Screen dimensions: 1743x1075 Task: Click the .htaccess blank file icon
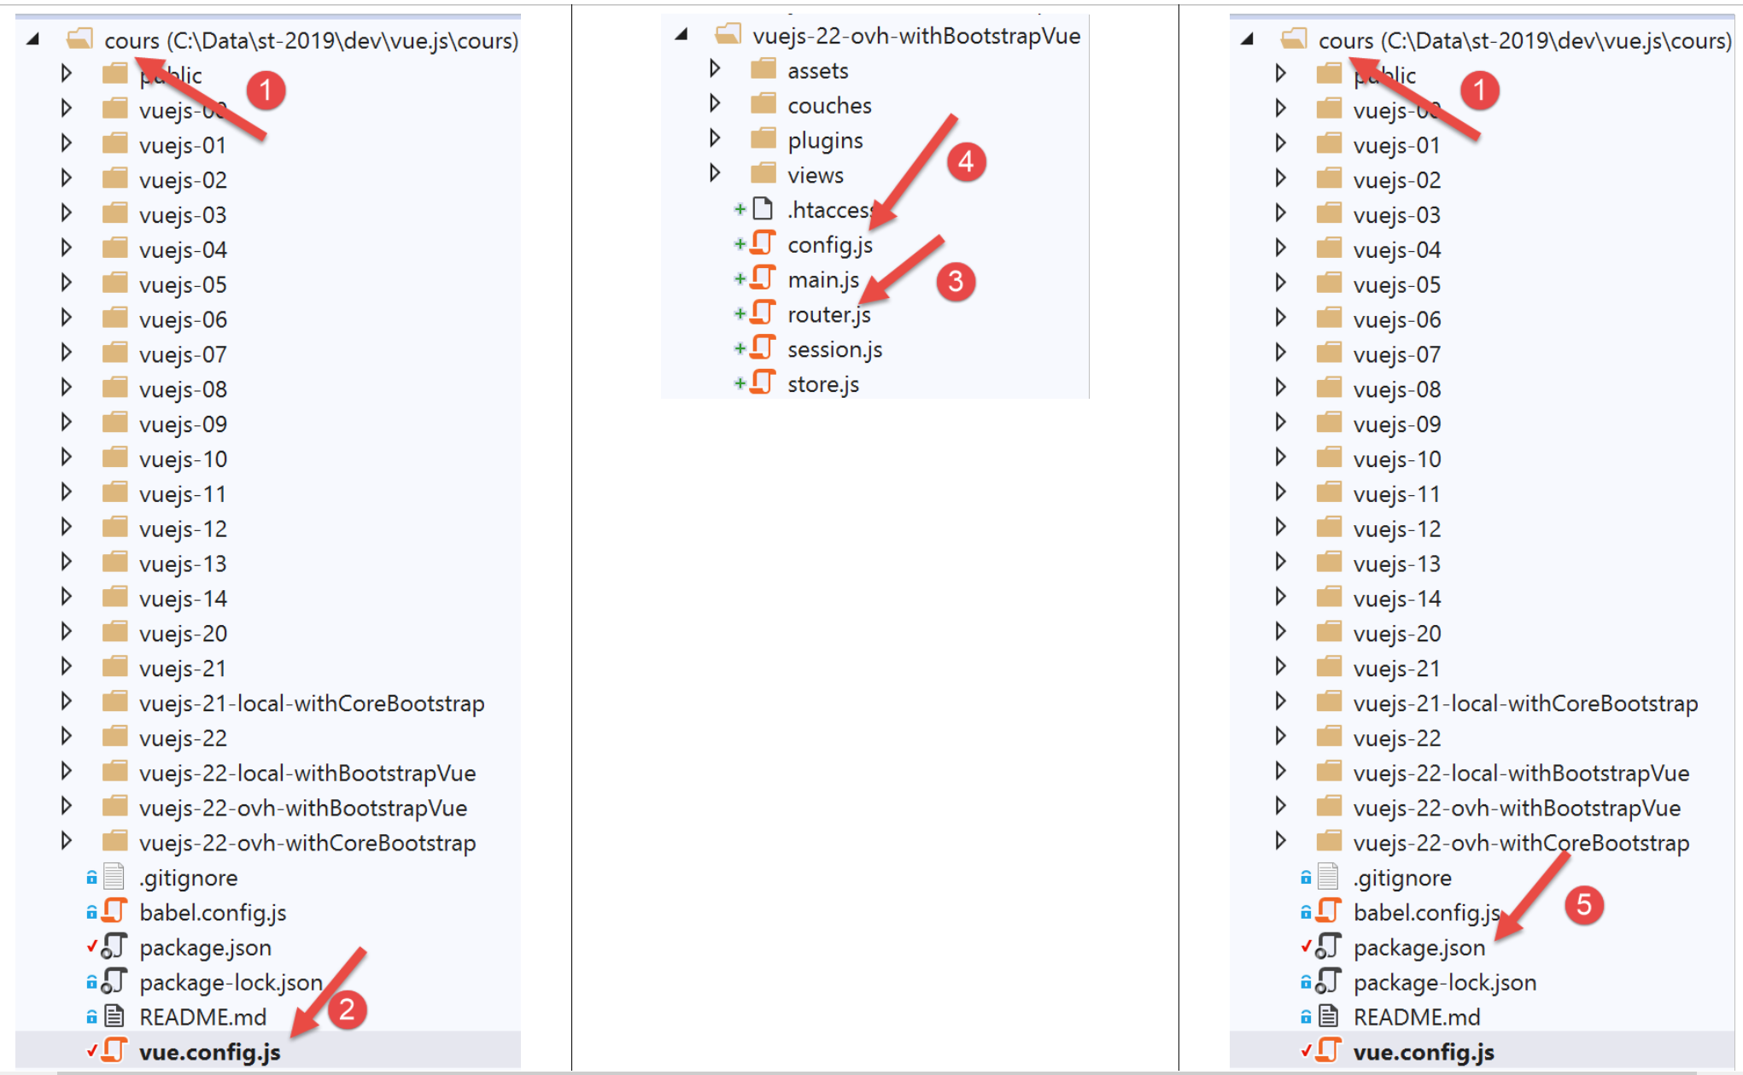pyautogui.click(x=763, y=209)
